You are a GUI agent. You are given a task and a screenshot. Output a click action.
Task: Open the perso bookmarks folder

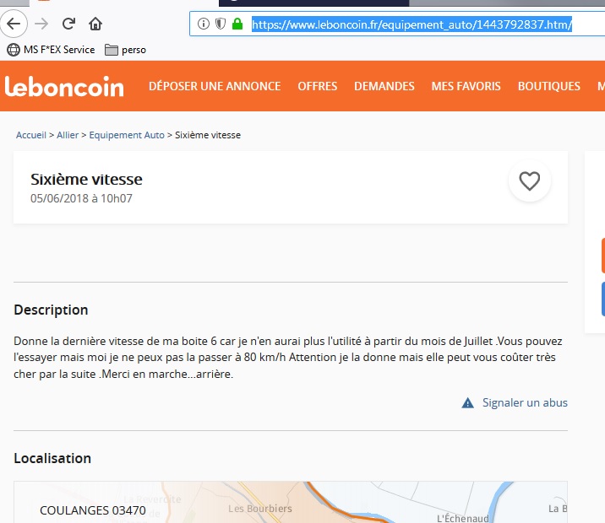(125, 50)
